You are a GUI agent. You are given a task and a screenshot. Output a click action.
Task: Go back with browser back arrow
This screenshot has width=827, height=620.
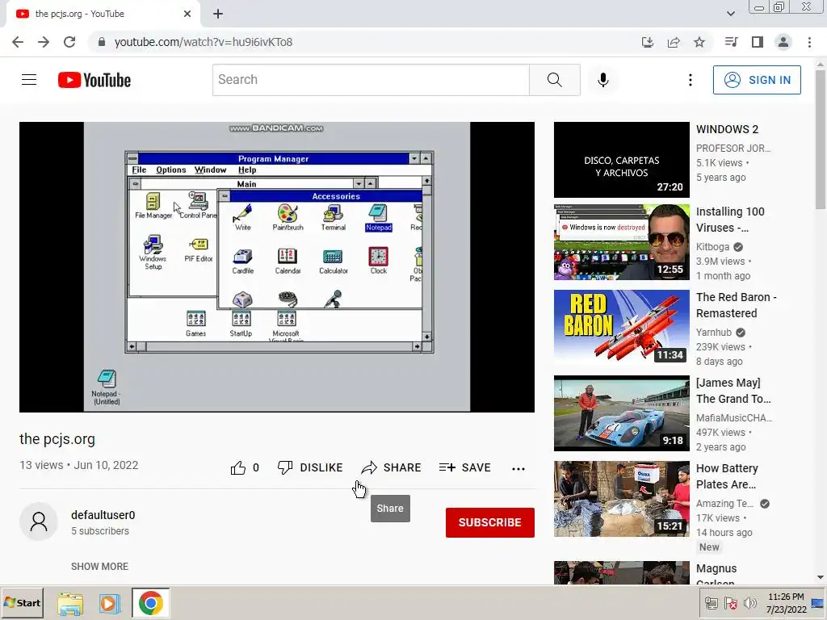18,42
